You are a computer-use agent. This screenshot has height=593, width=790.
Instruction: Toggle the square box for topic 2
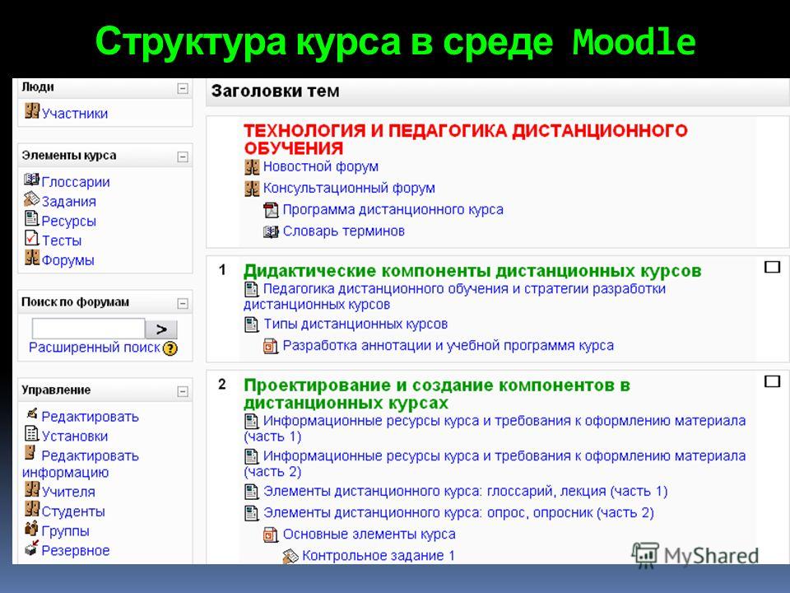coord(773,381)
